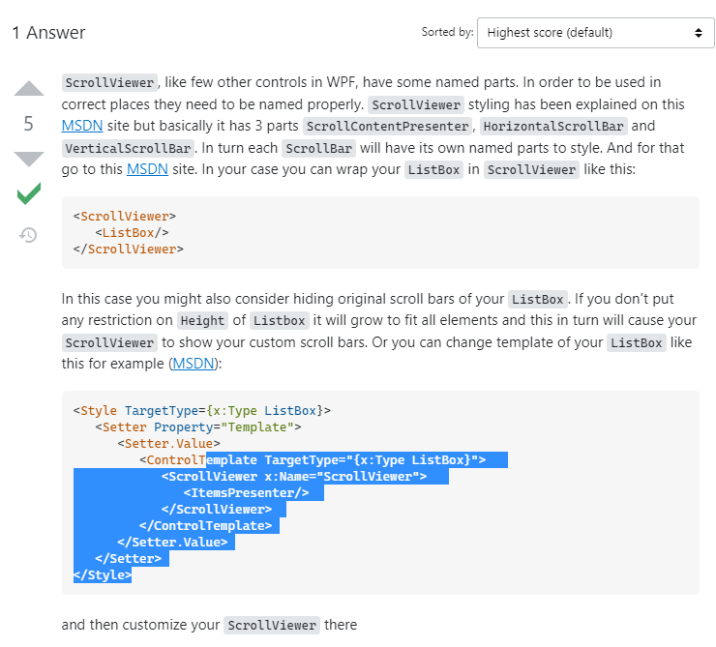Click the '1 Answer' heading
Viewport: 716px width, 647px height.
click(48, 33)
